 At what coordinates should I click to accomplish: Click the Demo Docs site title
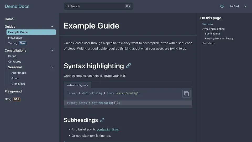[x=17, y=6]
